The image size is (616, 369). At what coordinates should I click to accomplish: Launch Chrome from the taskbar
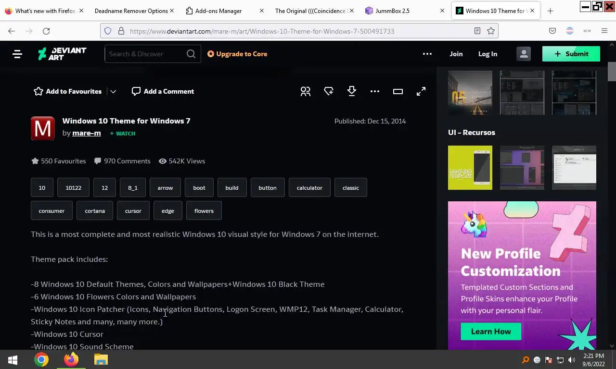(x=41, y=360)
